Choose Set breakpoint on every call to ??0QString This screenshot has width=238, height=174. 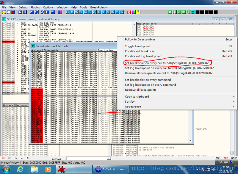click(x=177, y=63)
